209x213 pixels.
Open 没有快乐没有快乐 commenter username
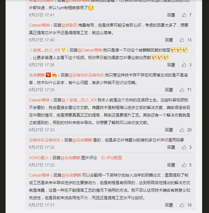click(x=45, y=140)
